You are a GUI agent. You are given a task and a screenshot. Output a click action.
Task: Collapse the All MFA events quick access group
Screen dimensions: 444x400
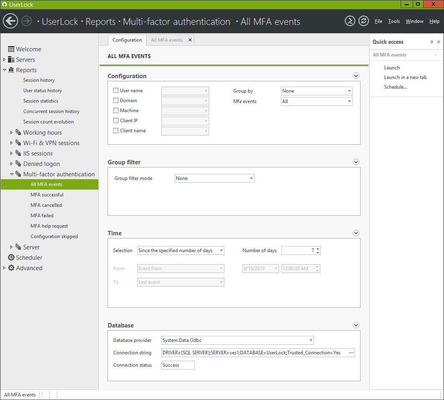point(436,55)
